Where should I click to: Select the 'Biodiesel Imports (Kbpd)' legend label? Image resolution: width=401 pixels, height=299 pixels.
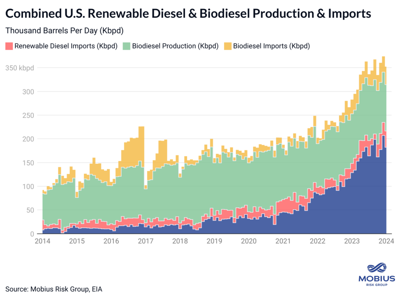tap(272, 46)
